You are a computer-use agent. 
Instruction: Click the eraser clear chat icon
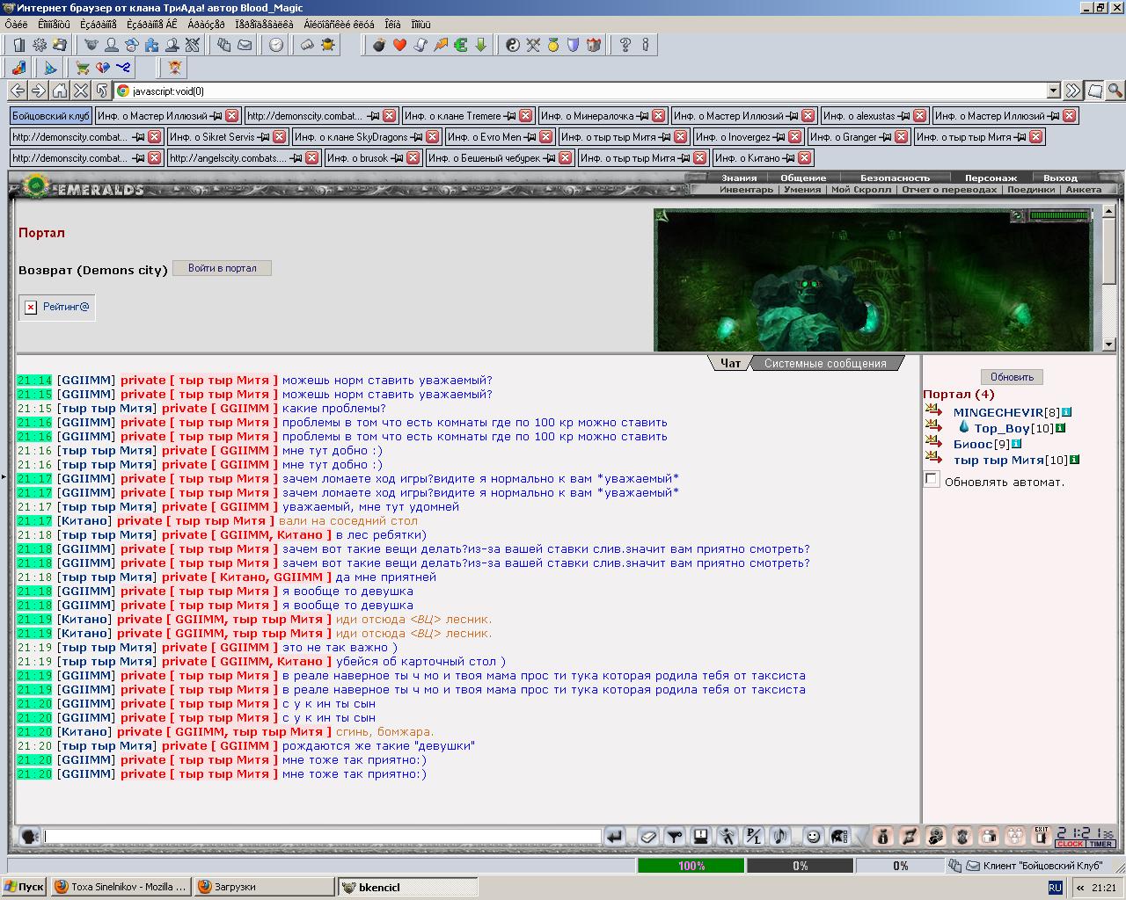[648, 837]
